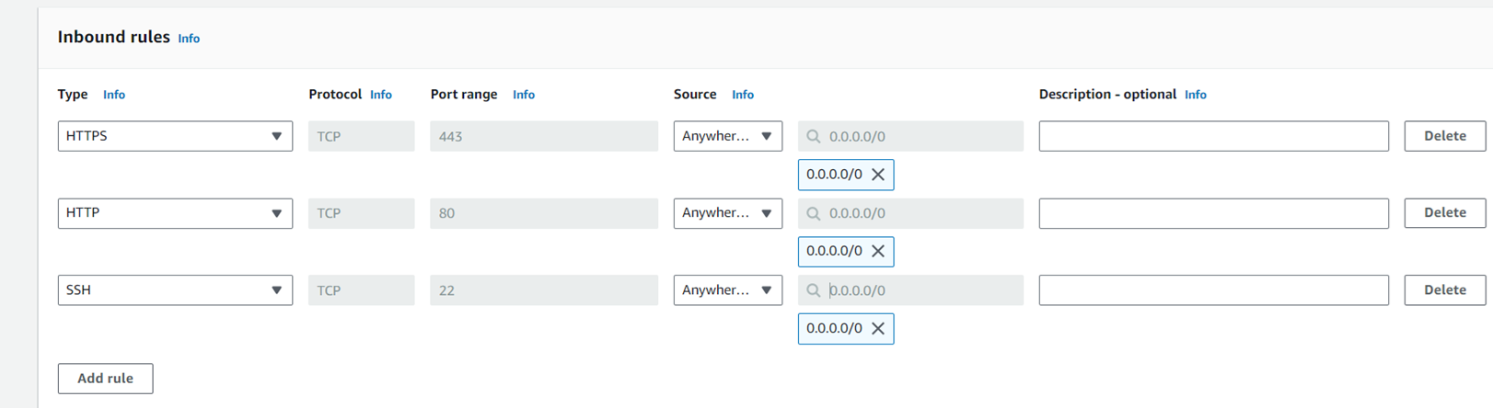Viewport: 1493px width, 408px height.
Task: Open Info link next to Inbound rules
Action: click(x=189, y=39)
